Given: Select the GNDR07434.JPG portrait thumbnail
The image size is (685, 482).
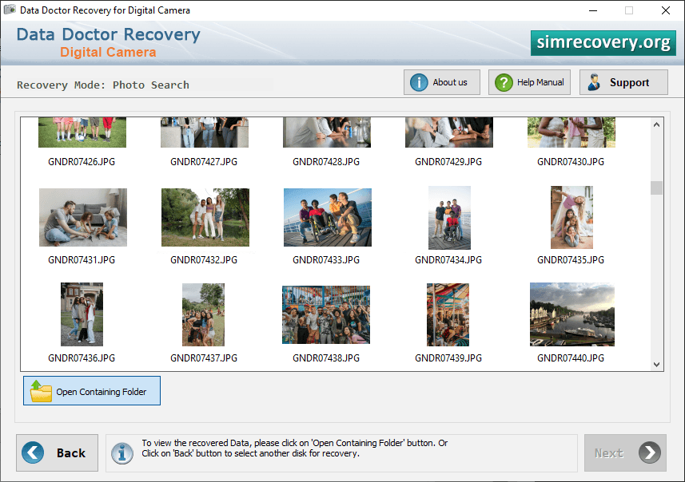Looking at the screenshot, I should [449, 218].
